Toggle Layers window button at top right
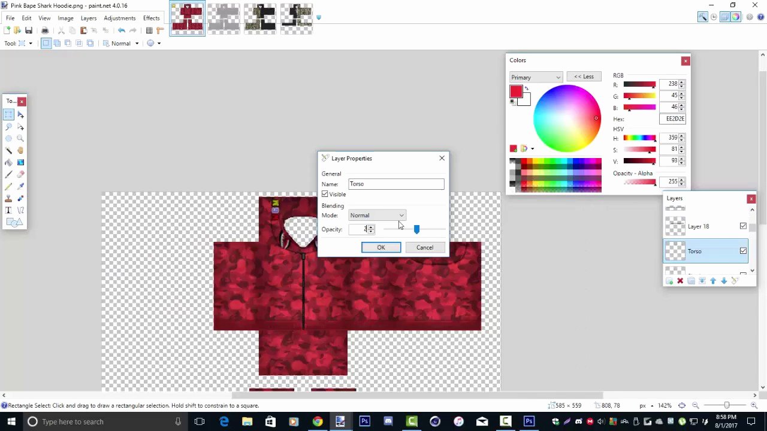This screenshot has width=767, height=431. point(724,17)
